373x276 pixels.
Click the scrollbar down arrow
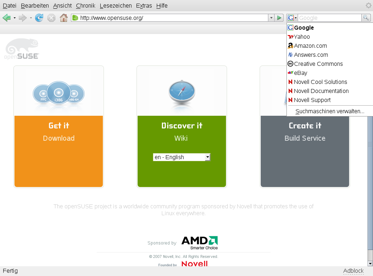pos(370,264)
